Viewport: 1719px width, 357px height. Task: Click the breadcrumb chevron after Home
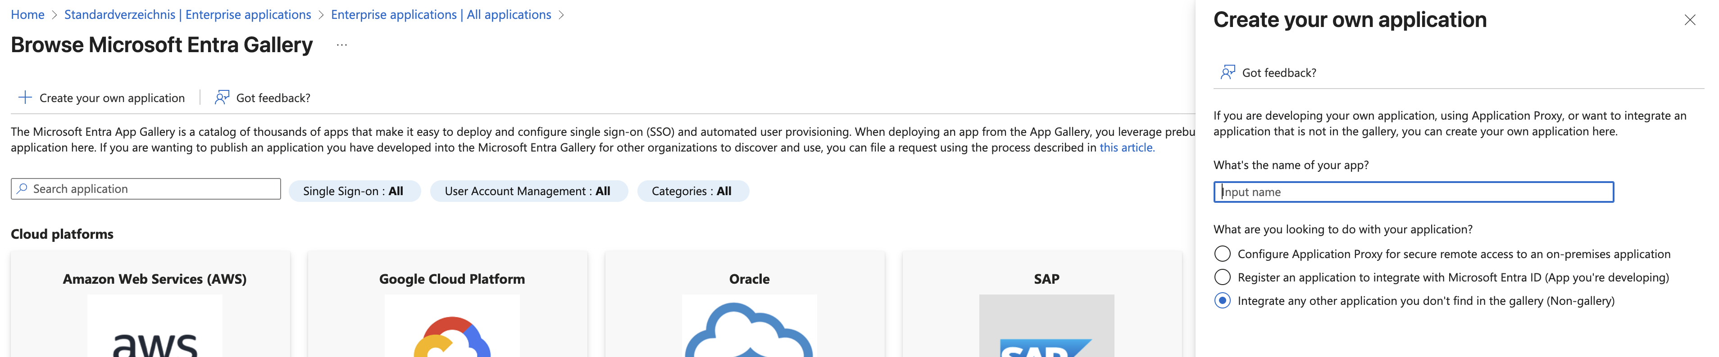tap(55, 15)
